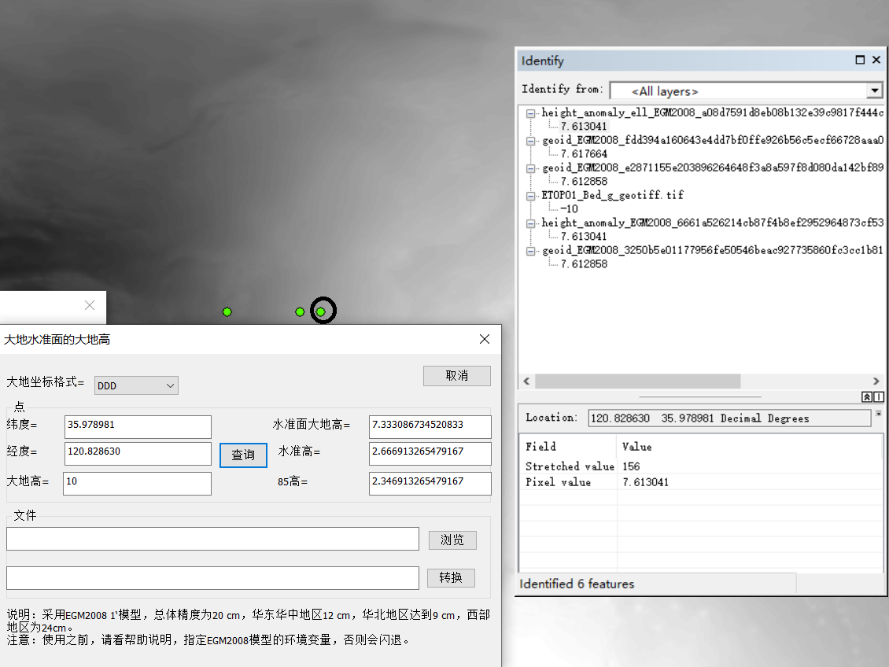Click the leftmost green point on map
This screenshot has width=889, height=667.
coord(227,312)
